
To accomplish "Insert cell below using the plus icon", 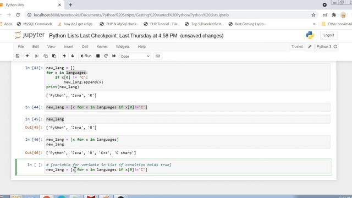I will click(27, 56).
